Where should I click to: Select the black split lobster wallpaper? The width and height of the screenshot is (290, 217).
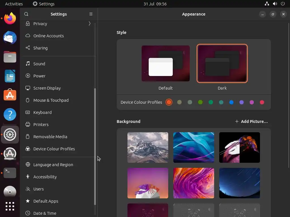pyautogui.click(x=240, y=147)
